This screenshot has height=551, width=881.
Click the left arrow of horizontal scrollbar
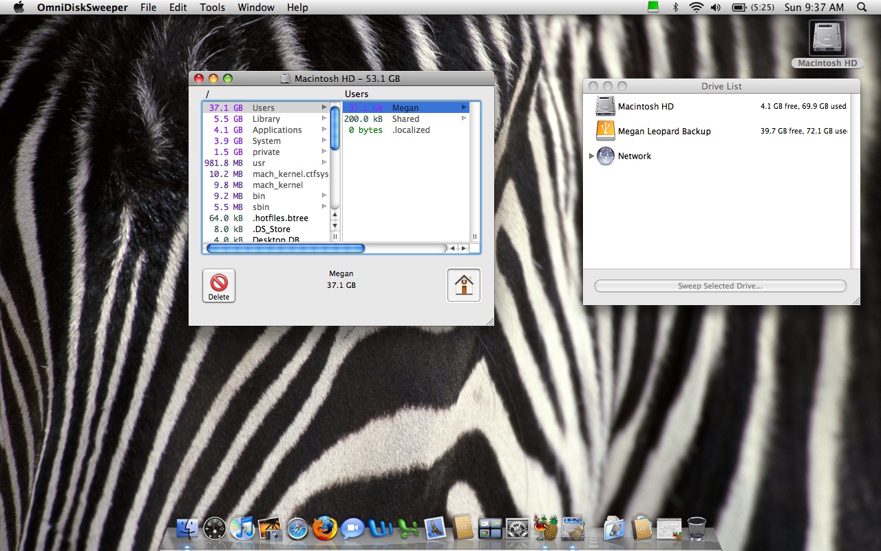452,248
